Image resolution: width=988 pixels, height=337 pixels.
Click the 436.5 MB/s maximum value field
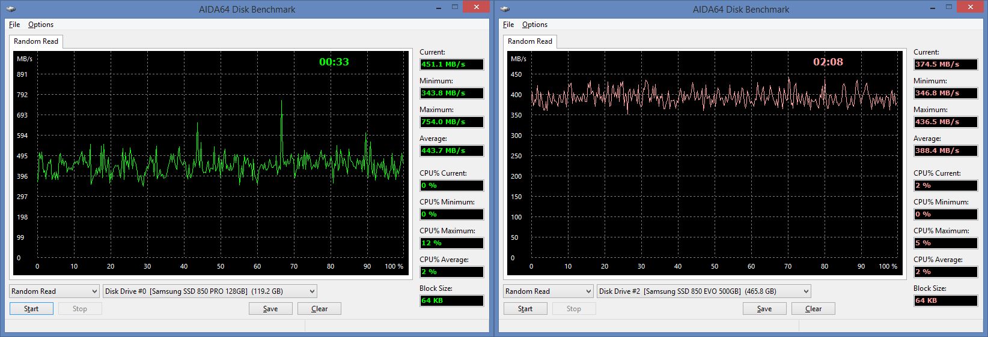click(x=946, y=122)
